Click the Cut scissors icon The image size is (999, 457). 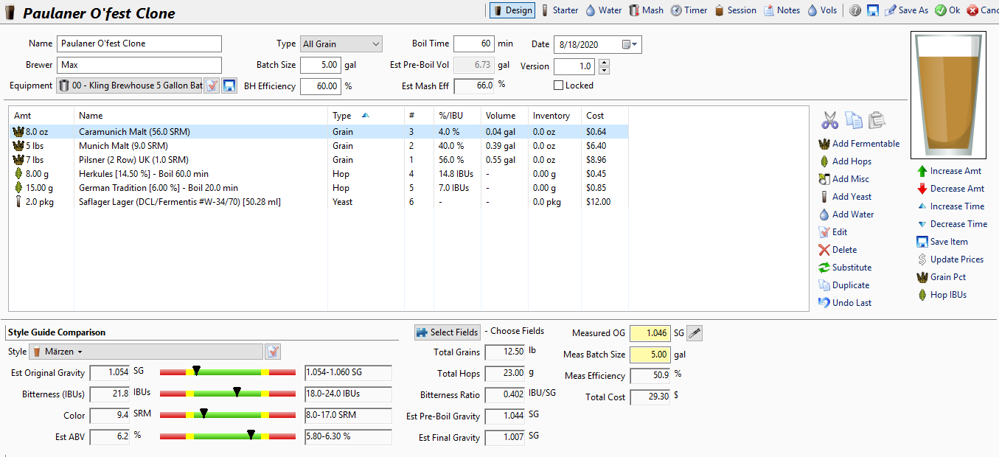(x=829, y=120)
